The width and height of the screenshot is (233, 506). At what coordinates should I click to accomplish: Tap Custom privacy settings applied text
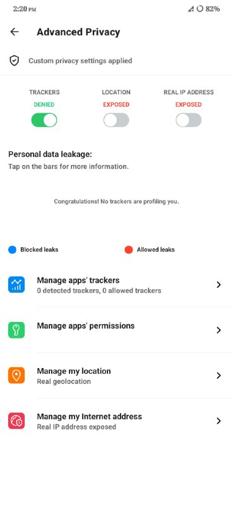tap(80, 61)
